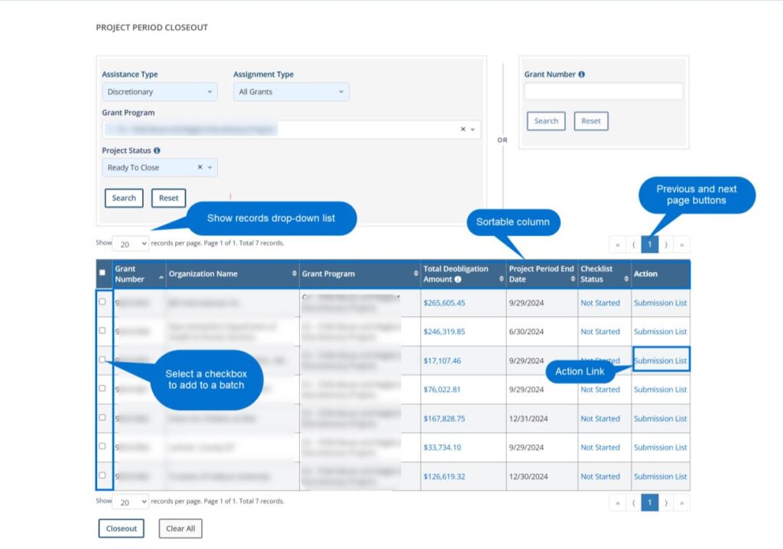
Task: Click the Closeout button
Action: pyautogui.click(x=121, y=528)
